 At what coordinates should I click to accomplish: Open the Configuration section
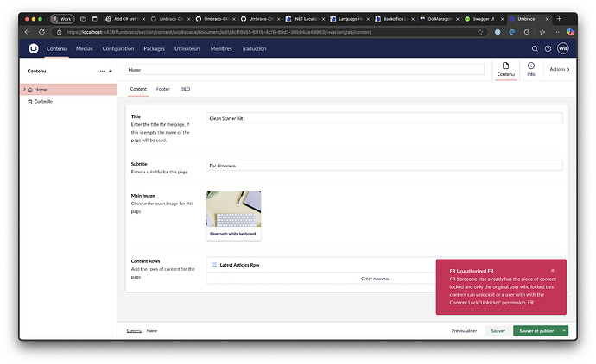coord(118,48)
